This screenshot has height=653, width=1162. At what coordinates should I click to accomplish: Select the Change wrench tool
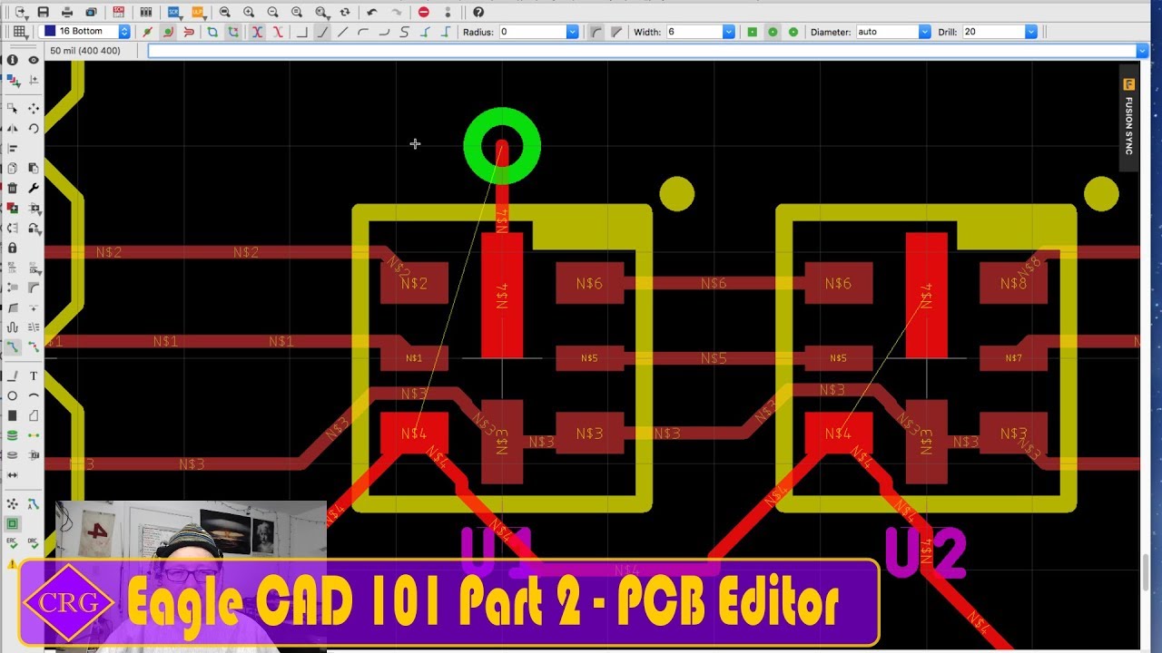[x=34, y=188]
